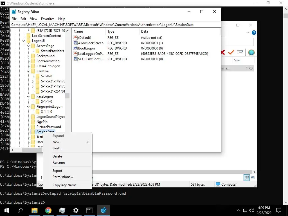Click the BootLogon DWORD value icon
The height and width of the screenshot is (216, 288).
pyautogui.click(x=75, y=48)
